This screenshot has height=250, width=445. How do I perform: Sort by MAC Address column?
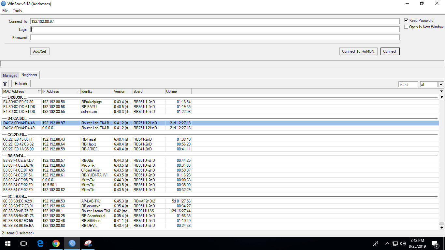(22, 91)
